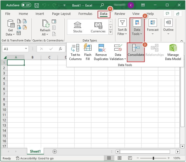Toggle the AutoSave switch

tap(26, 5)
